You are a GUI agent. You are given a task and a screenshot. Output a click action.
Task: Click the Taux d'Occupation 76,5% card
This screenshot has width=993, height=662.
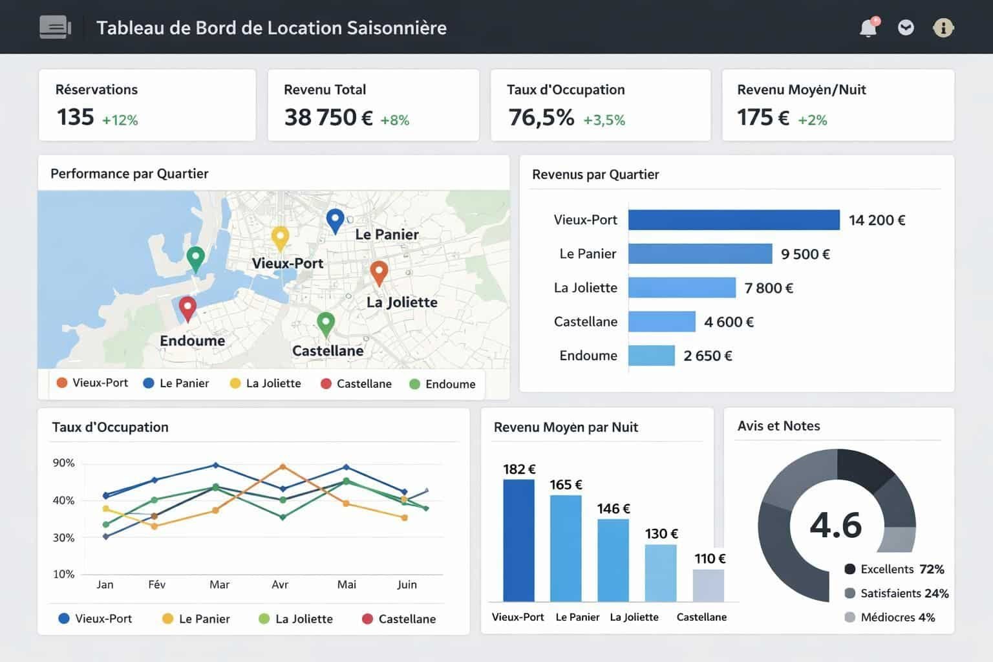(600, 105)
